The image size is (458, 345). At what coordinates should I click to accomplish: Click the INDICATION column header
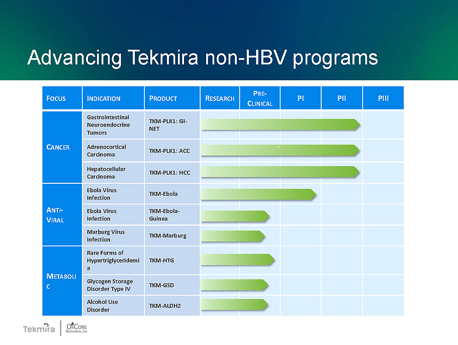[x=113, y=98]
